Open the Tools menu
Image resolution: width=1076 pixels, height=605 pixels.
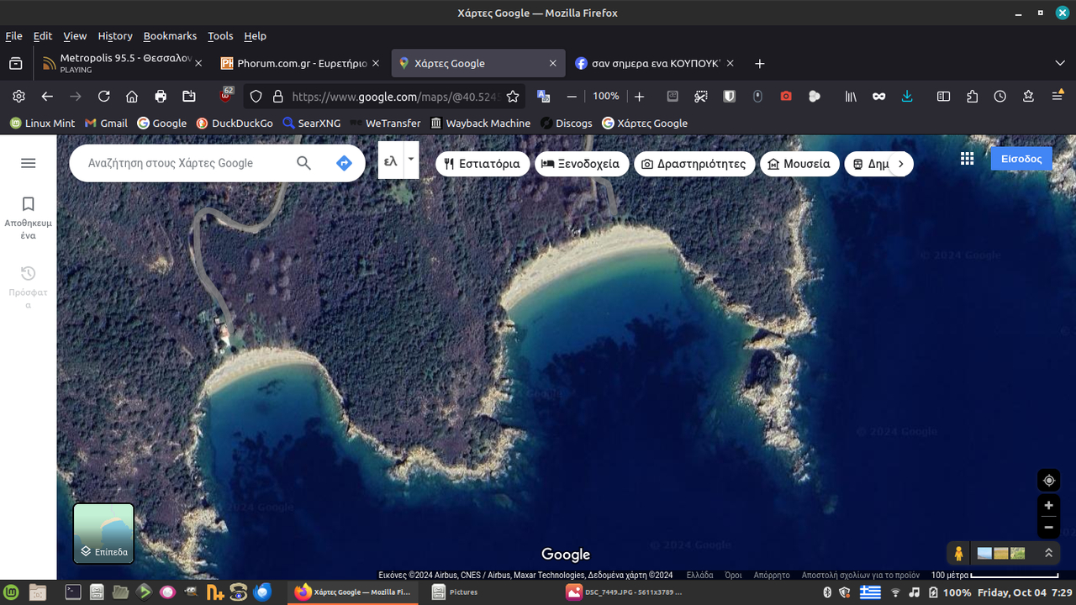pos(220,36)
